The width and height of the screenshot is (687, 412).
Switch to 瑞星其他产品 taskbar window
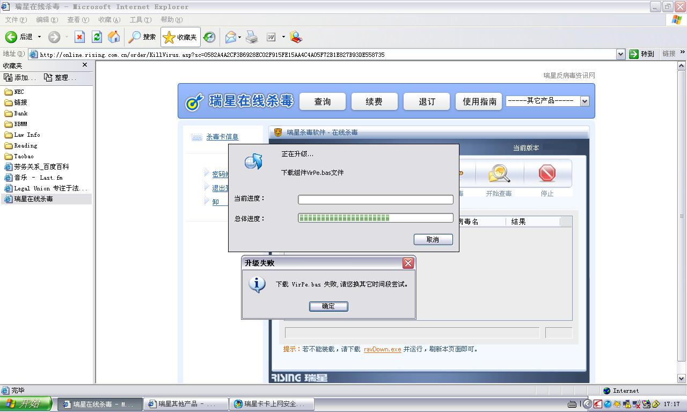tap(186, 404)
